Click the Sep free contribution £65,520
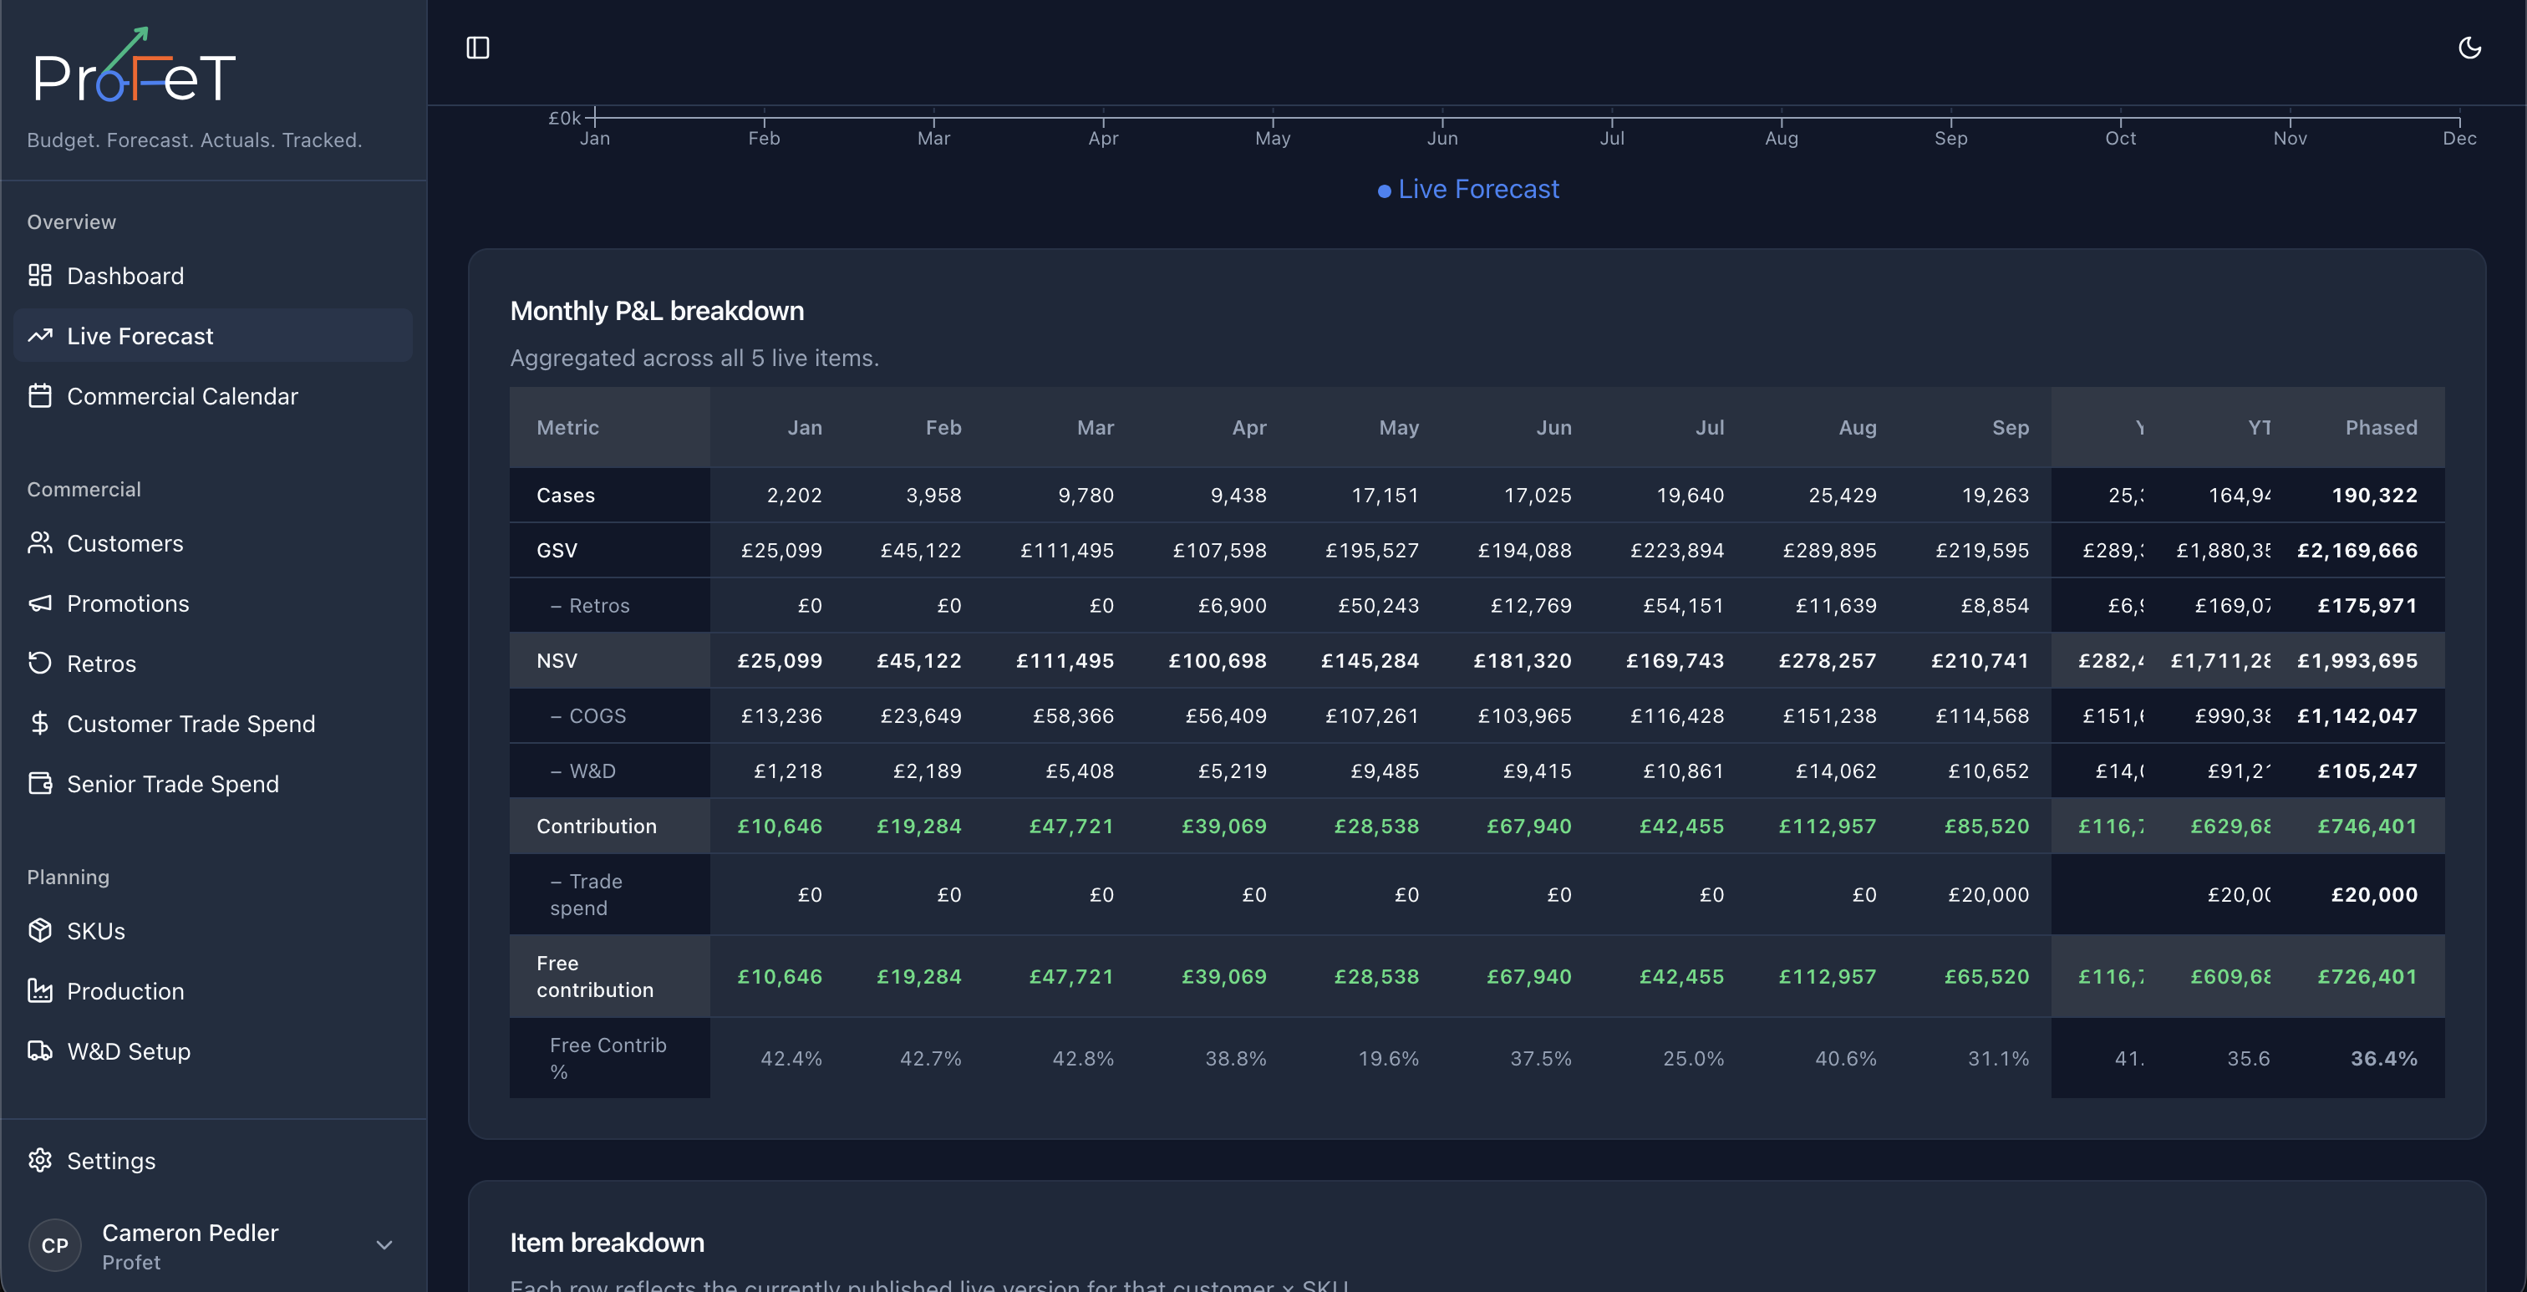 [1986, 976]
